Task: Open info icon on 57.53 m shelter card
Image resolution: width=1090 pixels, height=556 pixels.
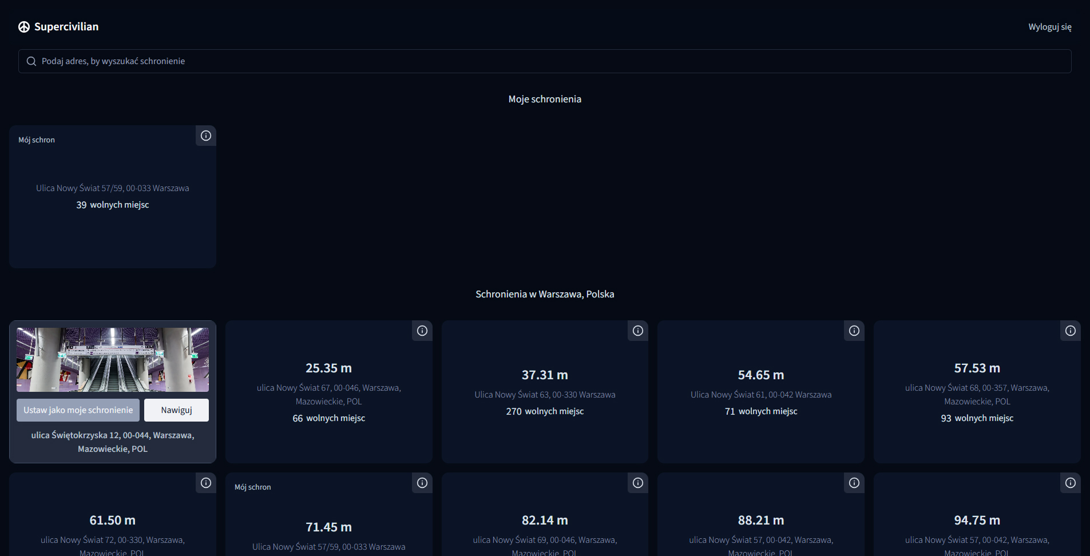Action: [1071, 331]
